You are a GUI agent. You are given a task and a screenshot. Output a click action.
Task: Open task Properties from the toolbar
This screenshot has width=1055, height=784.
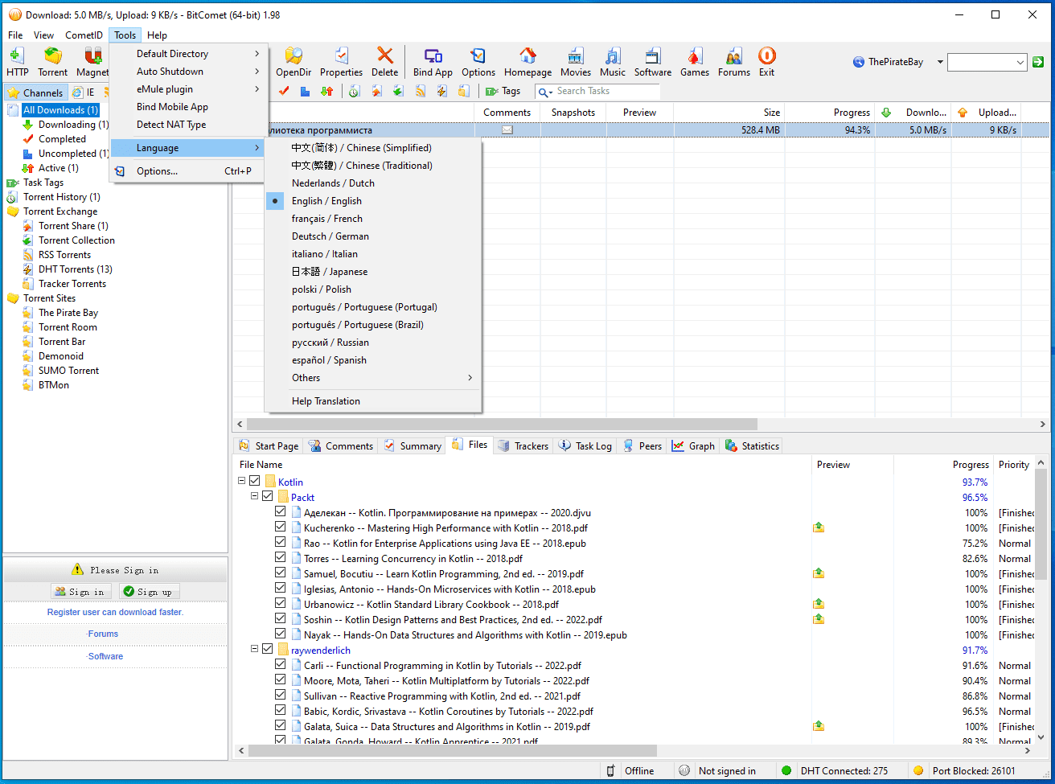point(342,62)
